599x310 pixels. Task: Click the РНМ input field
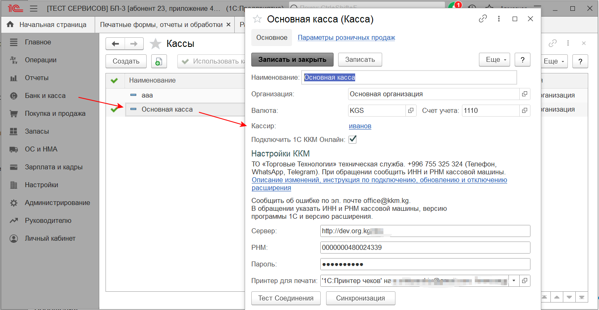[x=425, y=248]
